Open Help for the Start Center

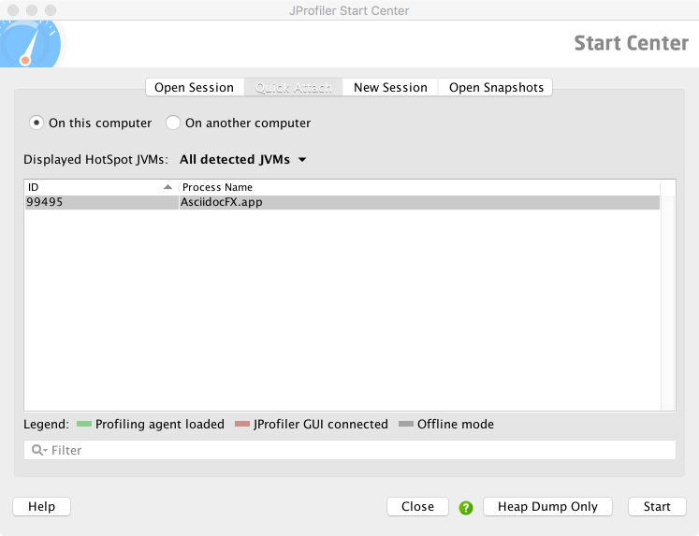click(41, 506)
